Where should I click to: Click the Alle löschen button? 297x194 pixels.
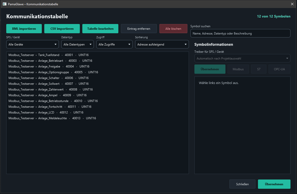coord(173,28)
